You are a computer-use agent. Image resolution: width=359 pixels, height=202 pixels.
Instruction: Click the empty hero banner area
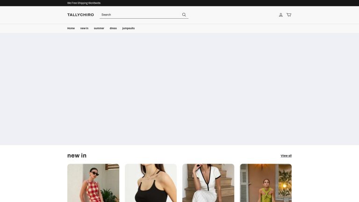[179, 89]
